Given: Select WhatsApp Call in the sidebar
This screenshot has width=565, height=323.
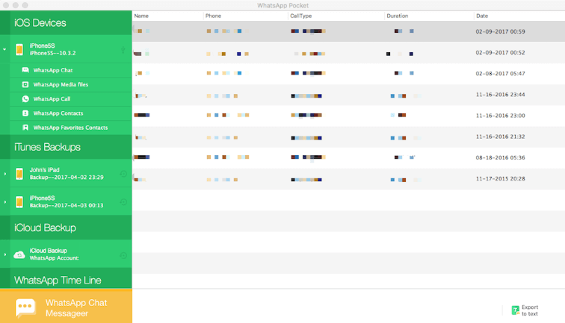Looking at the screenshot, I should tap(70, 99).
